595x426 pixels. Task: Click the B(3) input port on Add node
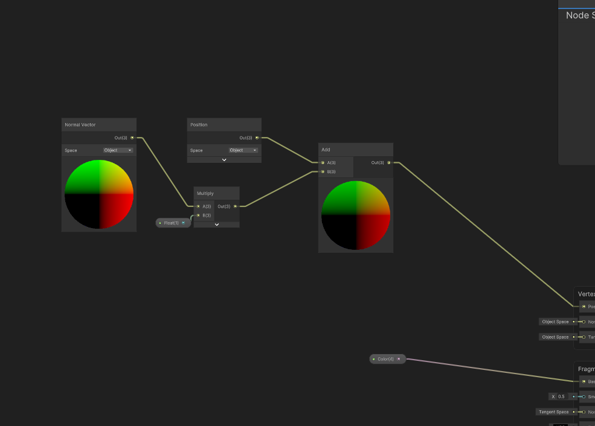click(x=323, y=172)
